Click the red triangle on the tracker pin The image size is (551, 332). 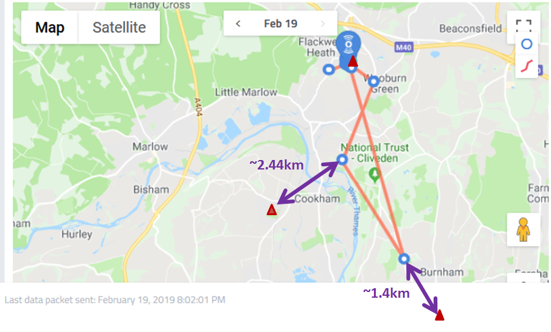click(x=353, y=61)
